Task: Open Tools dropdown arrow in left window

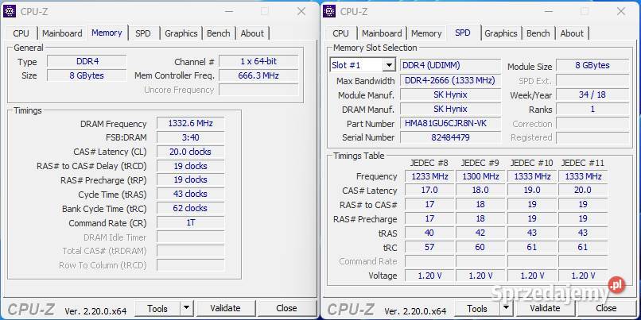Action: click(186, 308)
